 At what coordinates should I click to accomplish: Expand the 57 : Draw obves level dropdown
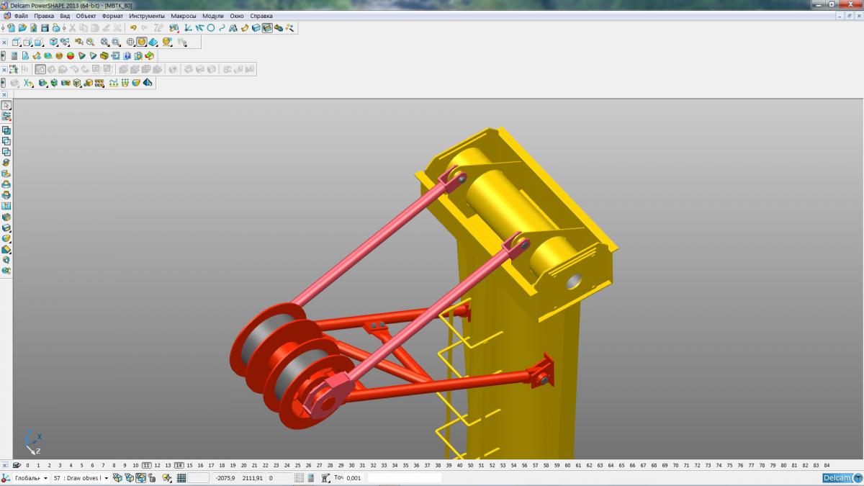(107, 478)
